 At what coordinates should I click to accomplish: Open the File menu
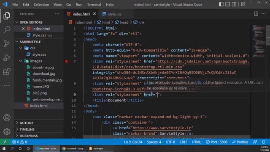[x=15, y=5]
